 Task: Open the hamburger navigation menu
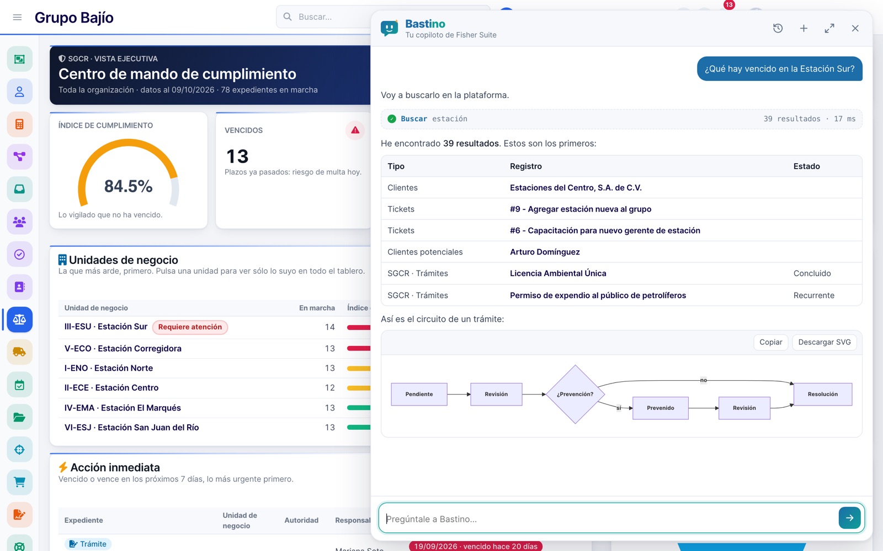tap(17, 17)
